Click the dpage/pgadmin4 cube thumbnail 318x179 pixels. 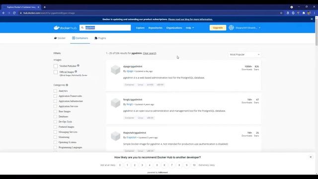(116, 70)
